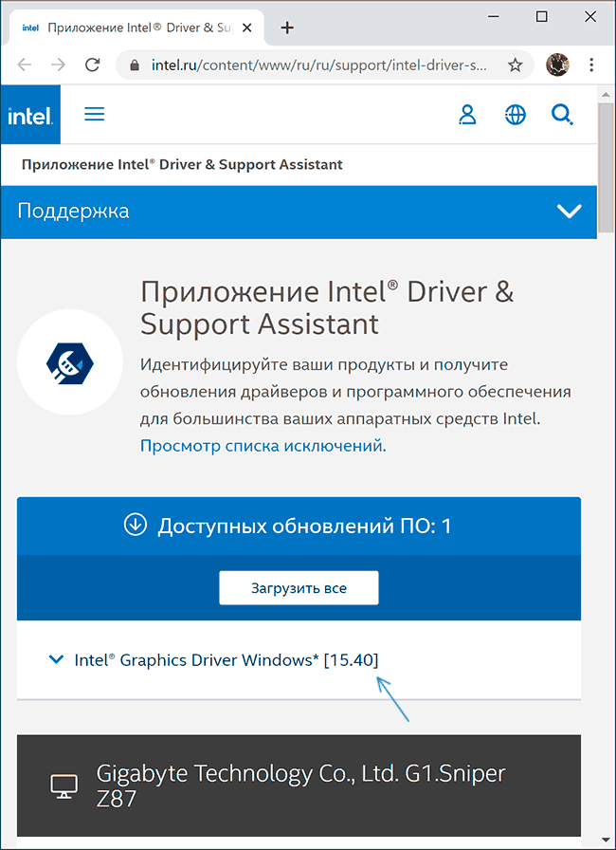Click the page scrollbar up arrow
Screen dimensions: 616x850
click(x=607, y=94)
